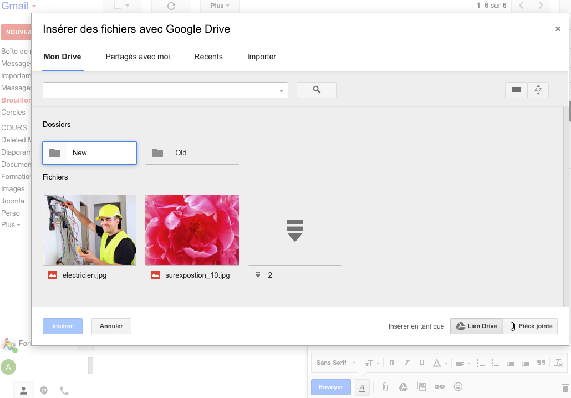Viewport: 571px width, 398px height.
Task: Click the Hangouts conversations icon
Action: [x=44, y=391]
